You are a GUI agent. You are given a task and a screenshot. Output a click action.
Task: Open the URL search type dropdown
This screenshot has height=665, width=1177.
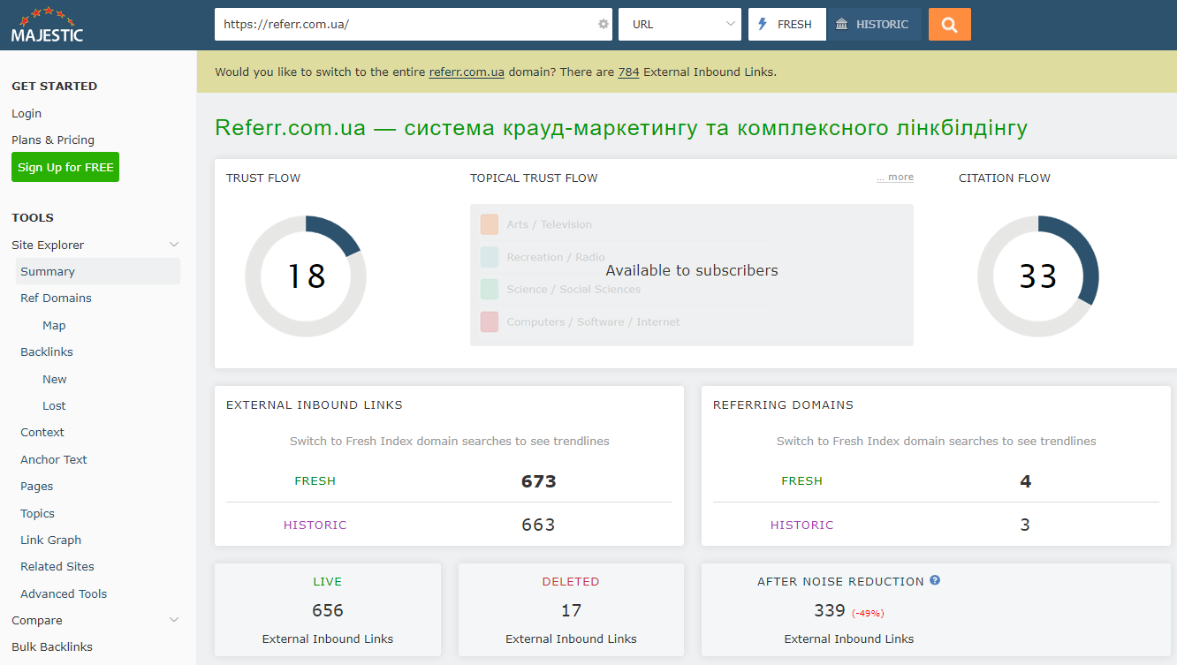(x=680, y=24)
